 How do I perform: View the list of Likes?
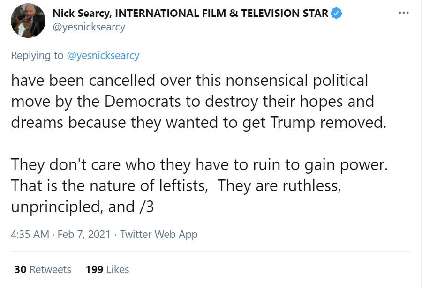tap(117, 269)
